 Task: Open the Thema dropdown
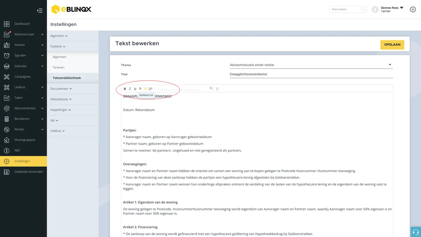pos(310,65)
